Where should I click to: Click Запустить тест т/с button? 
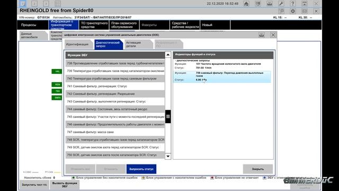click(34, 185)
